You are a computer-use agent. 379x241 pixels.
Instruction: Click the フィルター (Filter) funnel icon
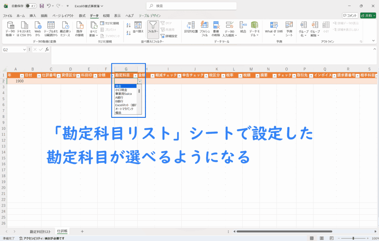click(x=153, y=26)
